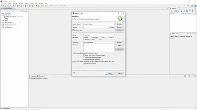Viewport: 197px width, 110px height.
Task: Select the Package Explorer tab
Action: (7, 9)
